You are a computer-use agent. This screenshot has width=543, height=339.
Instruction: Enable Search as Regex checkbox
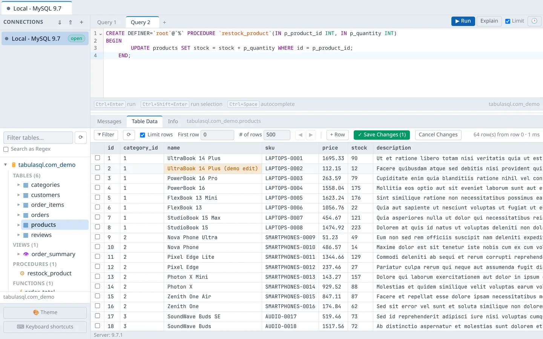click(x=6, y=149)
